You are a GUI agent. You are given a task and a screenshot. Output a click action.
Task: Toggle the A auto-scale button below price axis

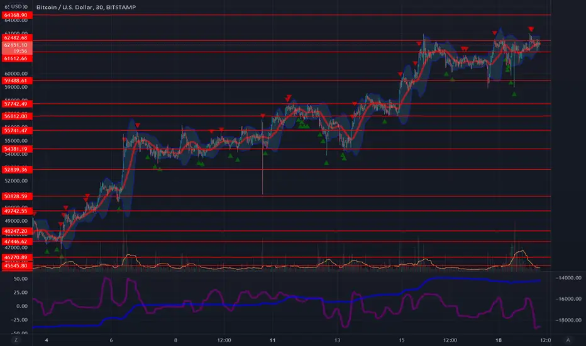(x=568, y=340)
